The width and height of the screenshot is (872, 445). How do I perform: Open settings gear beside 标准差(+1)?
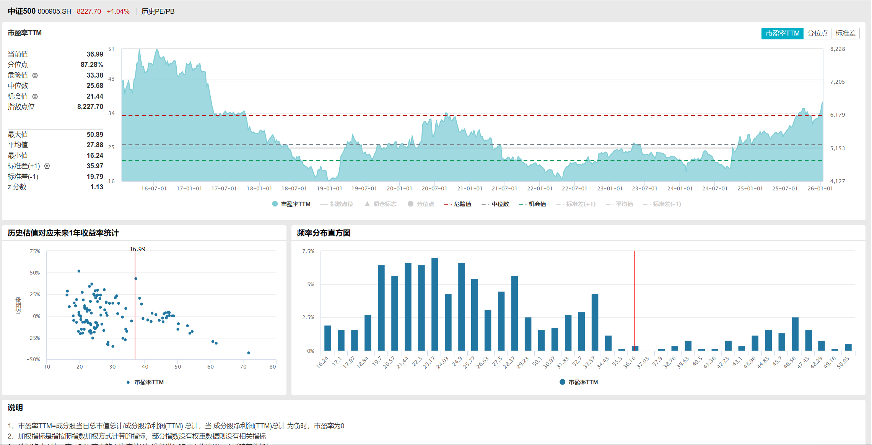47,166
